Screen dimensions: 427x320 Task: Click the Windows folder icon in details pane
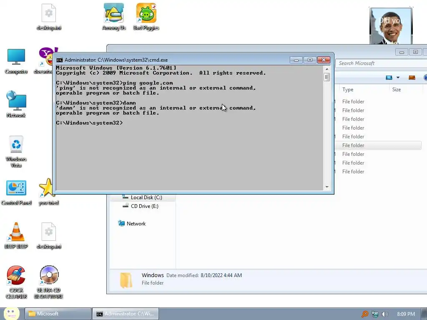coord(126,280)
